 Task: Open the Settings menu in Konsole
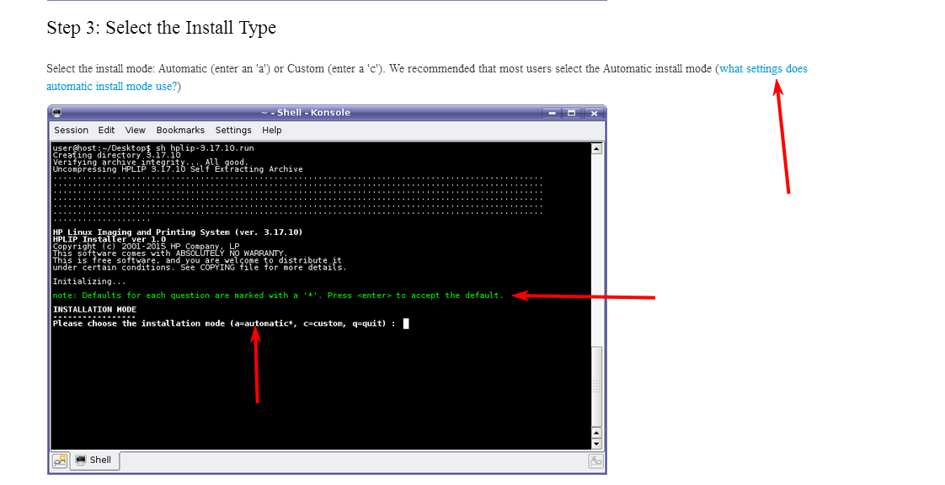233,131
